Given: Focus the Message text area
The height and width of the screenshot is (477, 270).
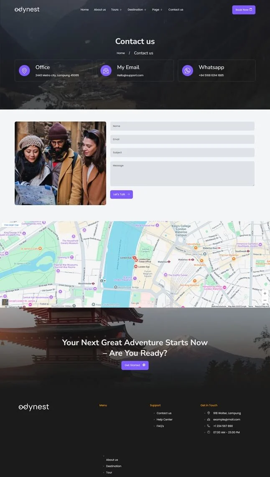Looking at the screenshot, I should [x=182, y=173].
